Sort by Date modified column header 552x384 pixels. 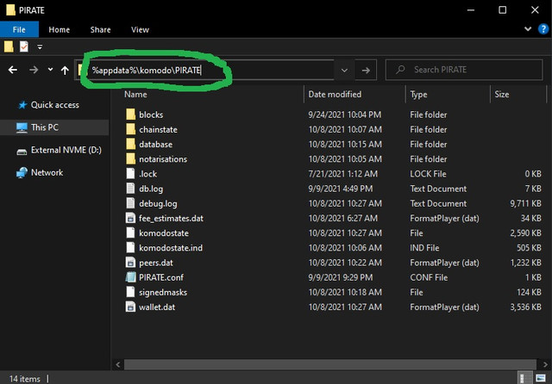click(x=354, y=94)
